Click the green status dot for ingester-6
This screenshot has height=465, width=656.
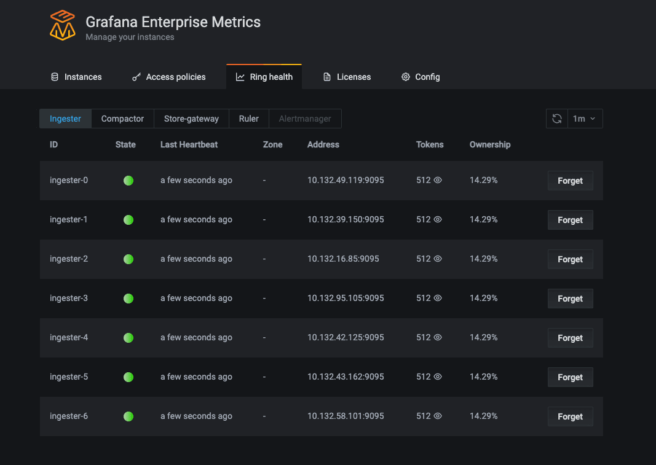128,416
